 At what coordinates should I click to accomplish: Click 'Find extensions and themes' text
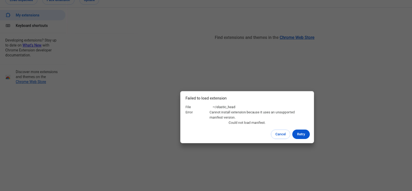[246, 38]
